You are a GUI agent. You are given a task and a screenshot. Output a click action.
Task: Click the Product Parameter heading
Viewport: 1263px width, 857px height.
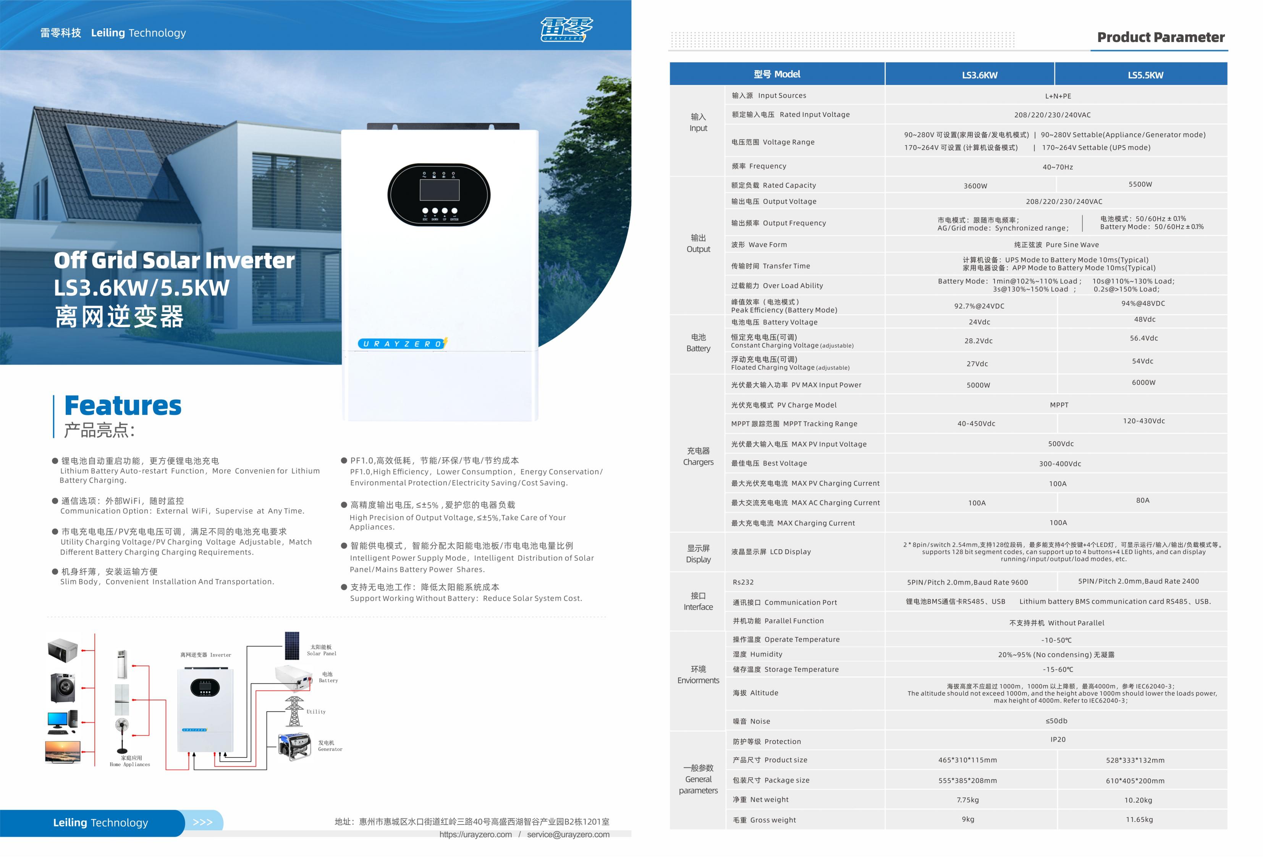pyautogui.click(x=1161, y=37)
